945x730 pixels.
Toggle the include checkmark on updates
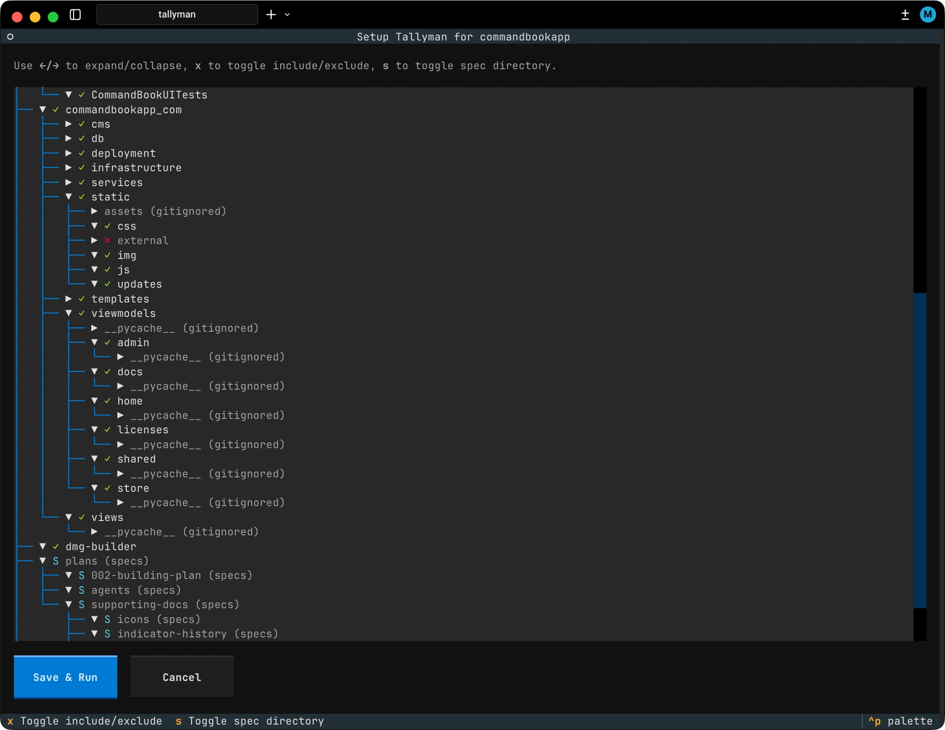coord(107,284)
